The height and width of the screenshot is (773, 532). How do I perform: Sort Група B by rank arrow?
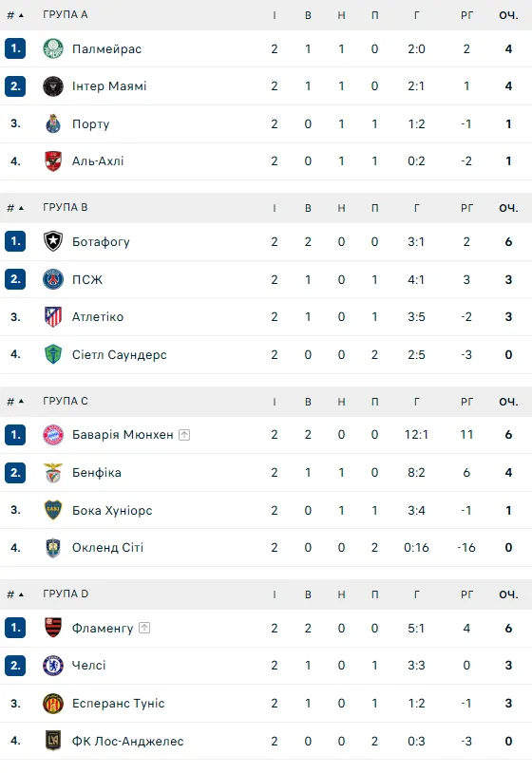pos(21,208)
